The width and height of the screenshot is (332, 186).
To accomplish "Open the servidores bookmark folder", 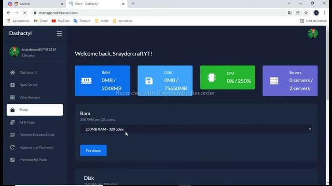I will 123,21.
